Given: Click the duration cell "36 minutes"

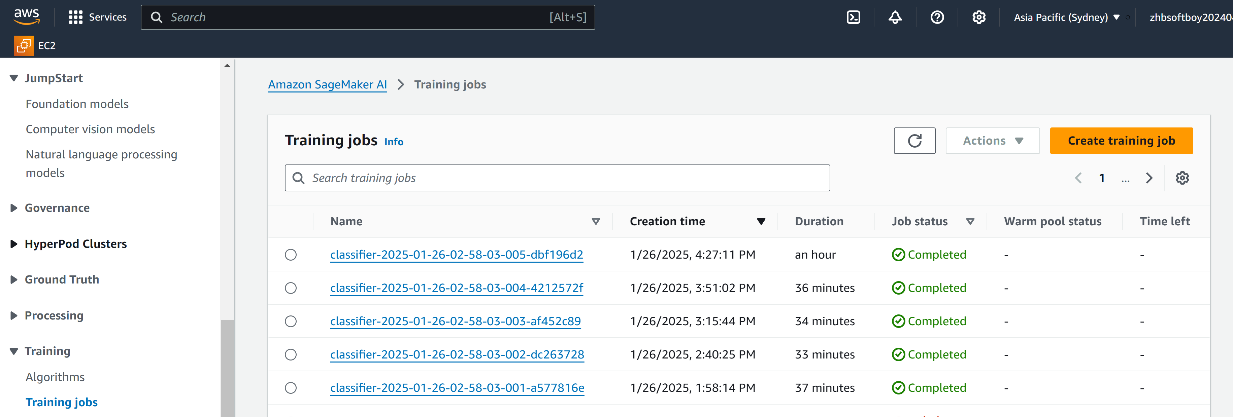Looking at the screenshot, I should [x=825, y=288].
